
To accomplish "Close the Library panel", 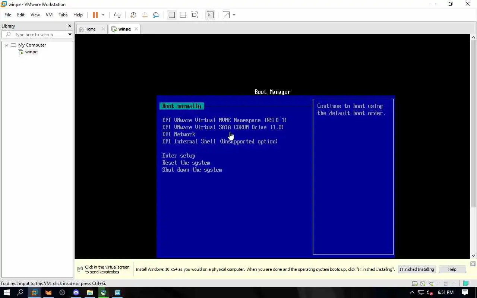I will coord(69,26).
